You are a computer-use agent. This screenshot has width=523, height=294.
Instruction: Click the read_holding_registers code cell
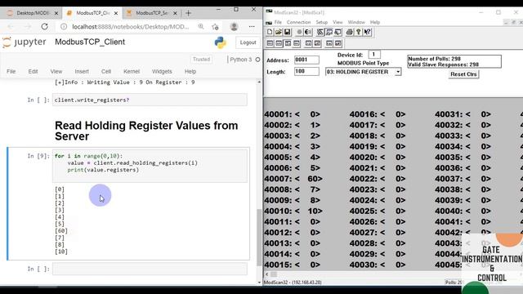[150, 166]
